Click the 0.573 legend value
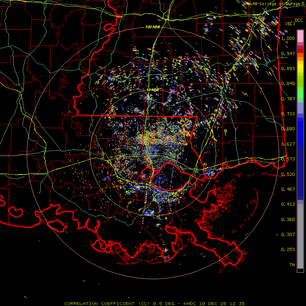Image resolution: width=306 pixels, height=306 pixels. coord(288,159)
